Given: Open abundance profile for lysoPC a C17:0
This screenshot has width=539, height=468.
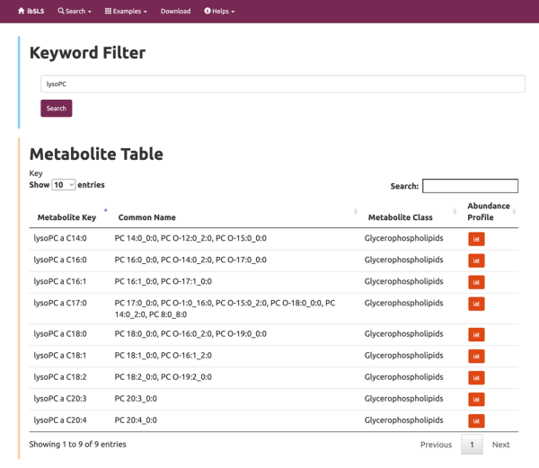Looking at the screenshot, I should tap(476, 304).
